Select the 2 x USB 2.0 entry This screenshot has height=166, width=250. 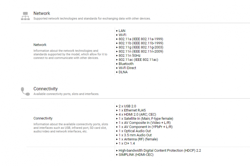click(x=127, y=106)
